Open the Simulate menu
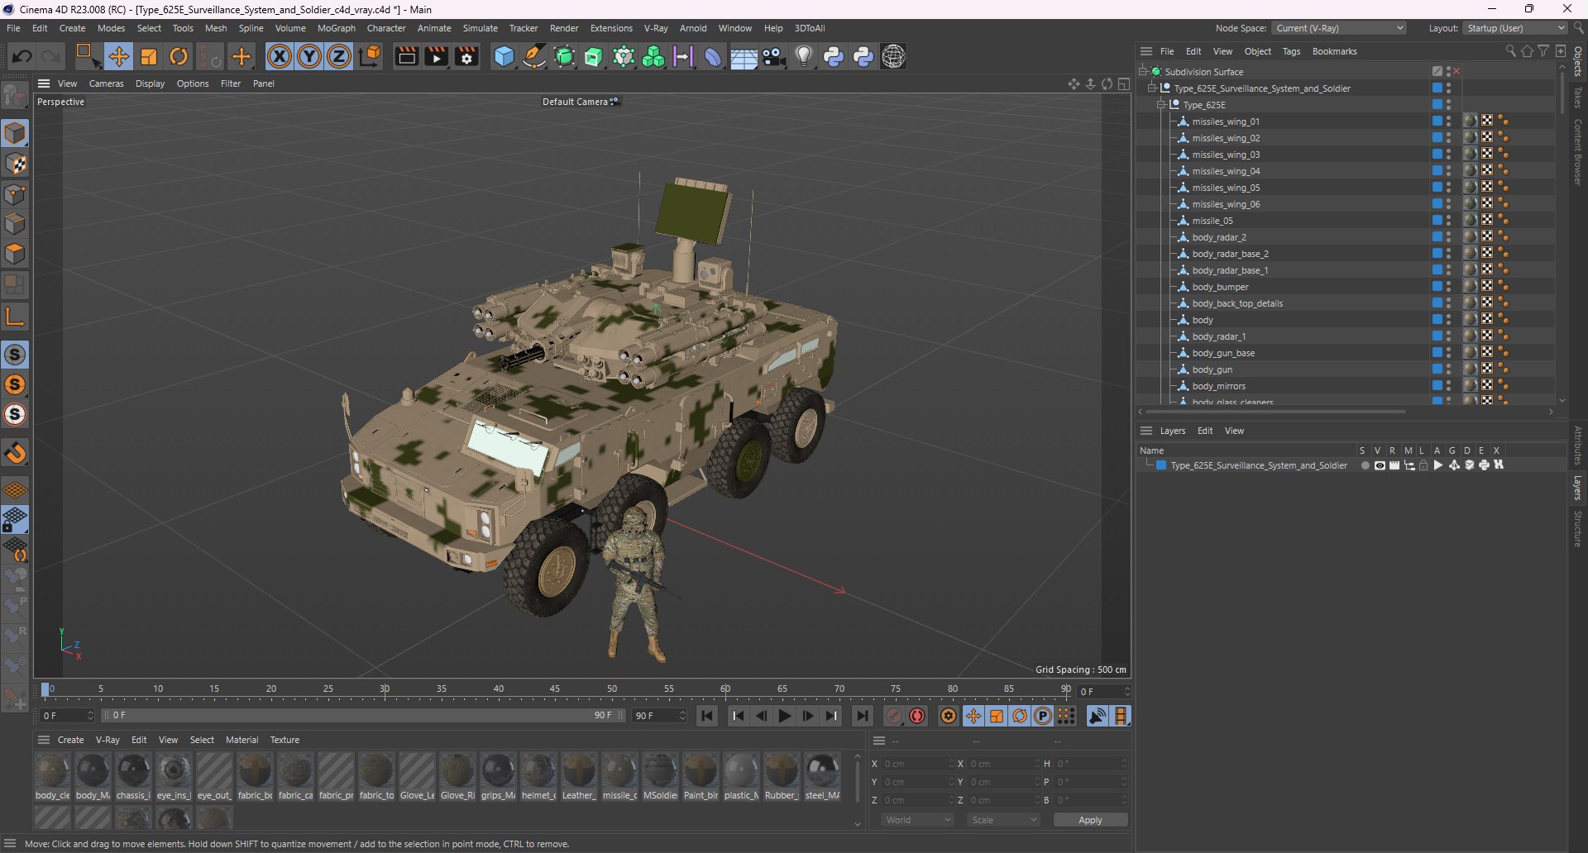Viewport: 1588px width, 853px height. click(x=480, y=28)
